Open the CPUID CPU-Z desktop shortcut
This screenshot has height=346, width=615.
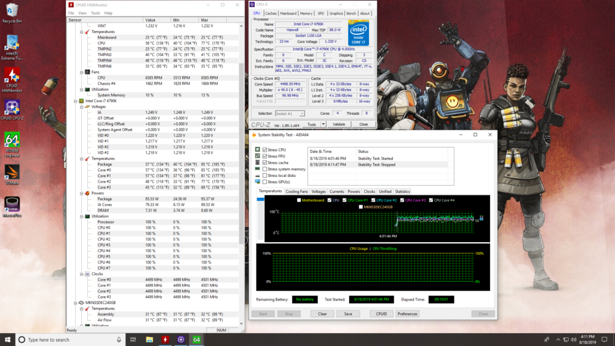12,110
